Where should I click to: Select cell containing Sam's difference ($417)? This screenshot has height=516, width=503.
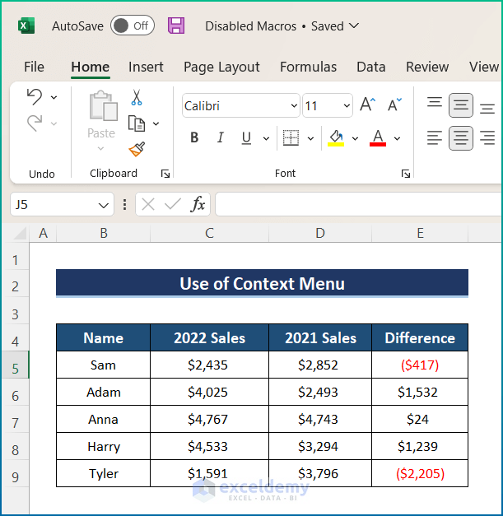tap(420, 365)
